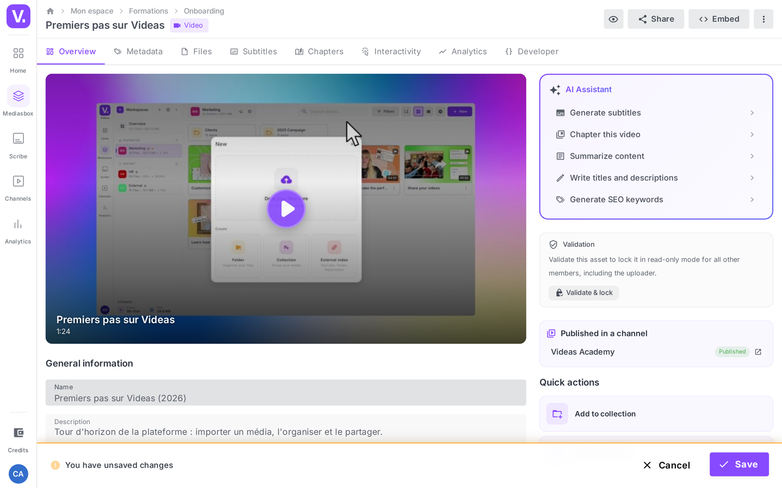782x488 pixels.
Task: Toggle the preview eye button
Action: 613,19
